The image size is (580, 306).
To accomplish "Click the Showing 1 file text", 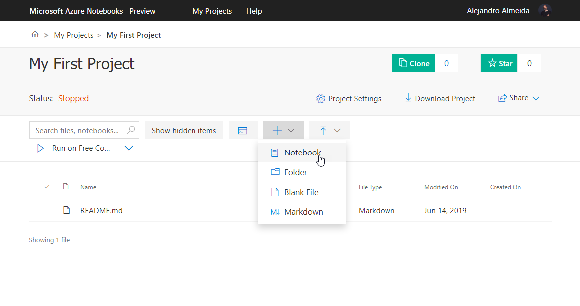I will (49, 240).
